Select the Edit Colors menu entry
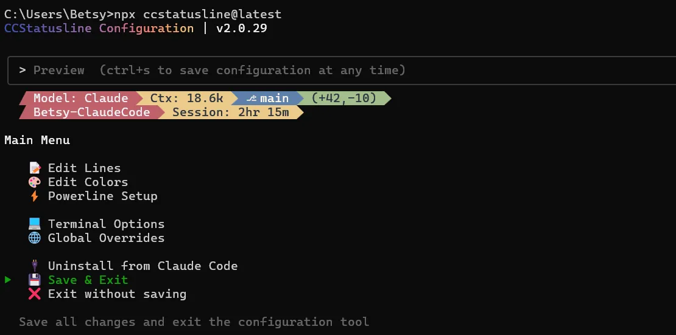Image resolution: width=676 pixels, height=335 pixels. point(88,182)
